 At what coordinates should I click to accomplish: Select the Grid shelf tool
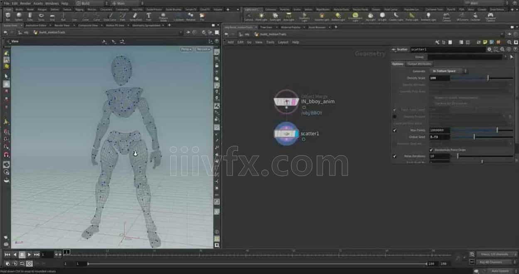click(52, 17)
